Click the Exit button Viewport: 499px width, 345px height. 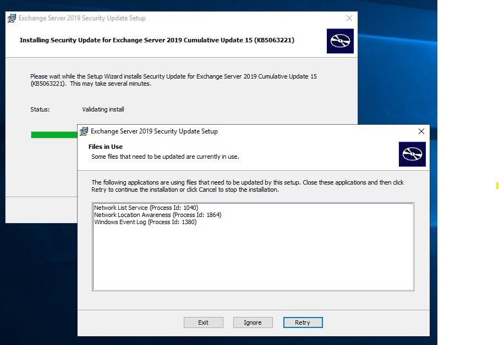pyautogui.click(x=204, y=322)
